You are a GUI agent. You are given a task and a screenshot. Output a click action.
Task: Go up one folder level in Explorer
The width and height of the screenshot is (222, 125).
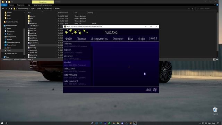pos(11,9)
